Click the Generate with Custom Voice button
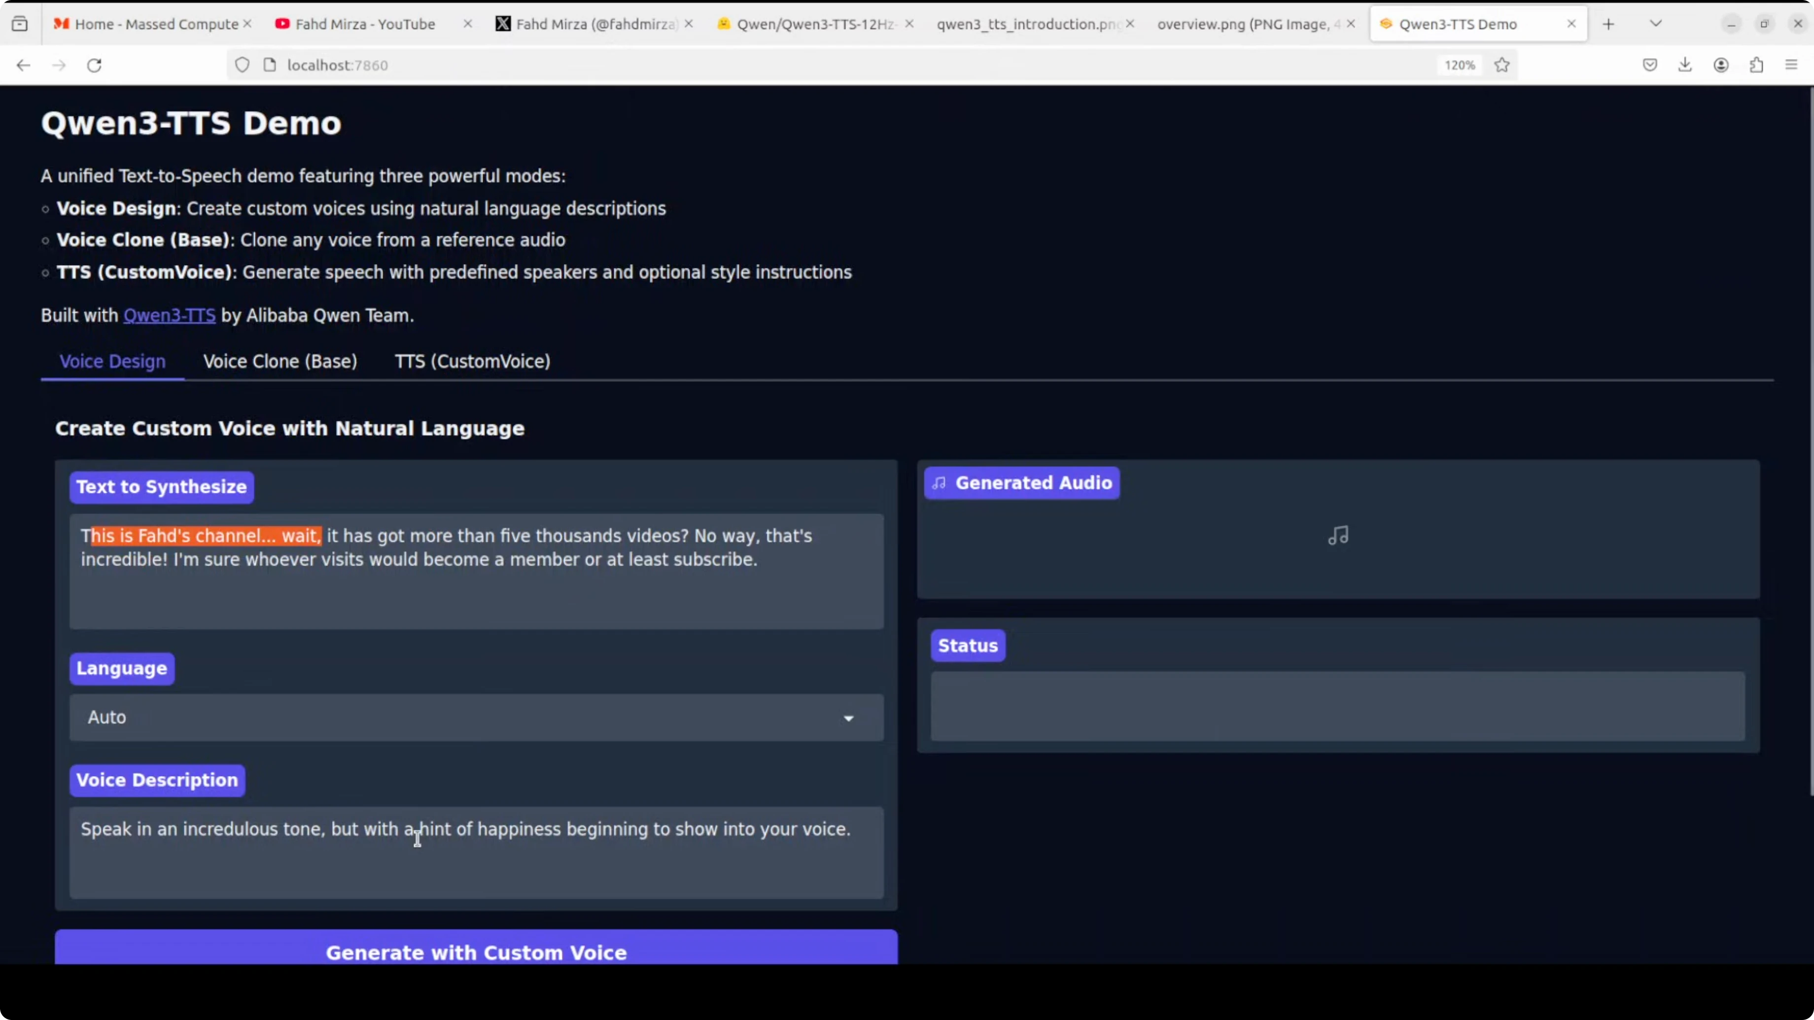 click(476, 951)
